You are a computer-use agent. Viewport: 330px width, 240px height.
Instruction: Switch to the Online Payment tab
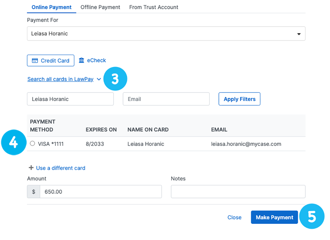pos(51,7)
